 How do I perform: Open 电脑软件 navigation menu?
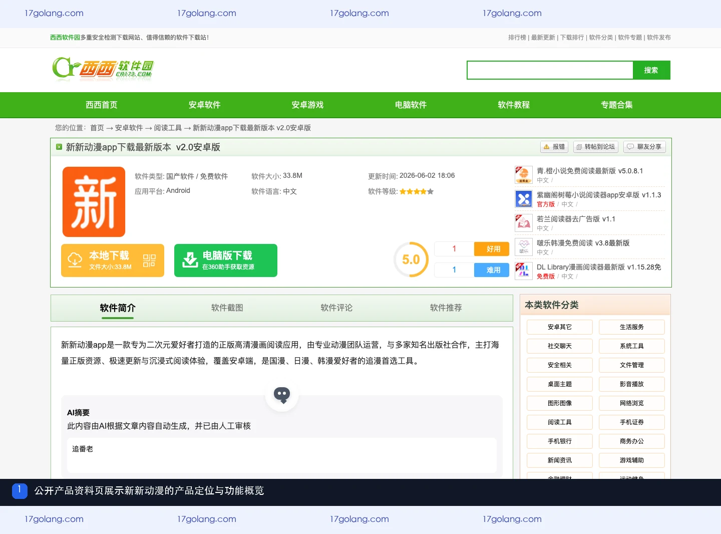411,105
